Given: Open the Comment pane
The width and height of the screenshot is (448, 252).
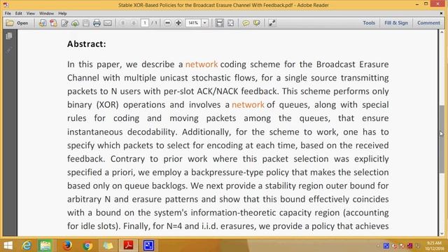Looking at the screenshot, I should tap(428, 23).
